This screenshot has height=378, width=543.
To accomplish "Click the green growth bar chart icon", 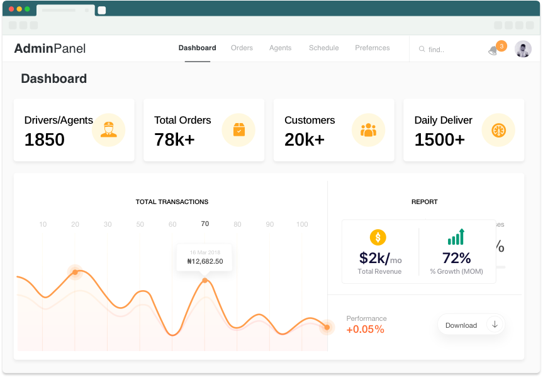I will tap(456, 237).
